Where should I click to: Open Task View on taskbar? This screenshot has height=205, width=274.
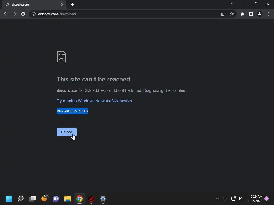(x=32, y=199)
